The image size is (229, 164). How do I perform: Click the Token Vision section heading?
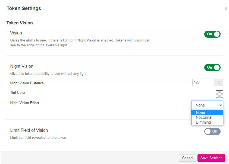(x=19, y=23)
